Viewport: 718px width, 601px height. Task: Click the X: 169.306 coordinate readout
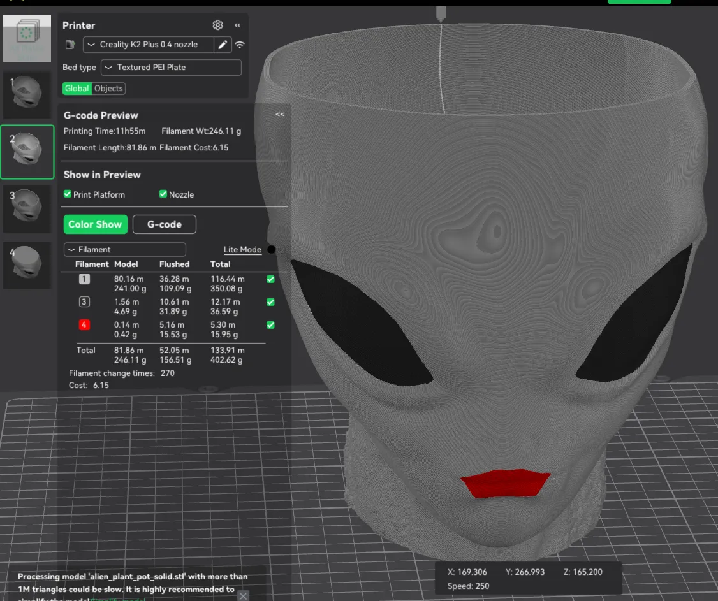pyautogui.click(x=467, y=572)
